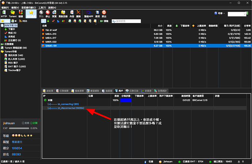Open the traffic chart bottom tab

(x=146, y=91)
